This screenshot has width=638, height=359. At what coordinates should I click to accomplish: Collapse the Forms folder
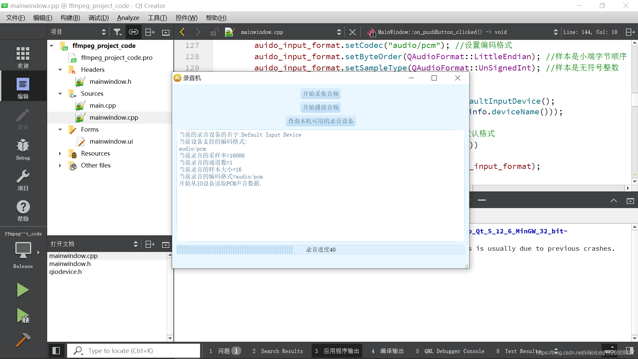pyautogui.click(x=60, y=129)
